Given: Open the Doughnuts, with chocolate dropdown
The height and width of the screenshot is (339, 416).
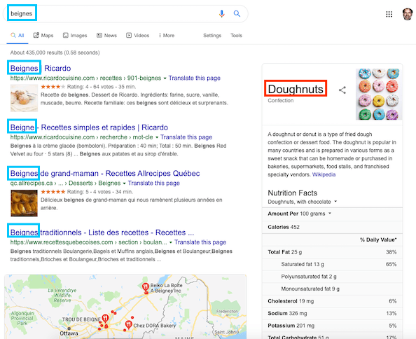Looking at the screenshot, I should coord(302,202).
